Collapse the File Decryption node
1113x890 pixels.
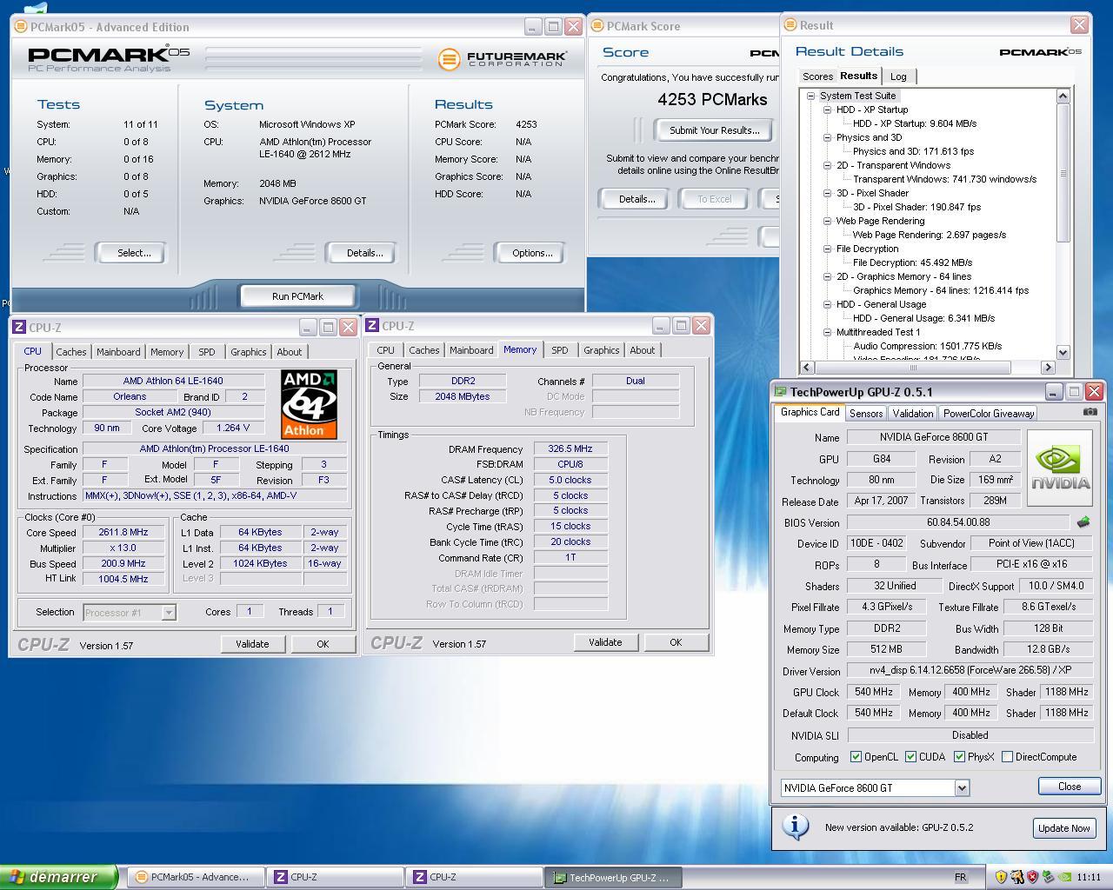click(x=828, y=249)
